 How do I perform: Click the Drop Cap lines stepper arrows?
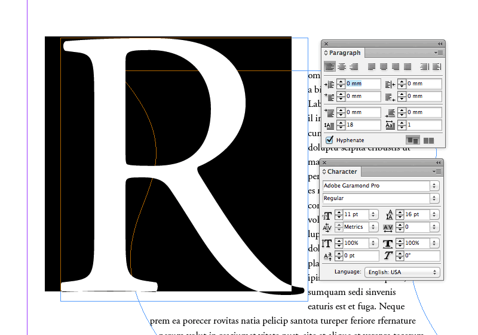pos(341,125)
